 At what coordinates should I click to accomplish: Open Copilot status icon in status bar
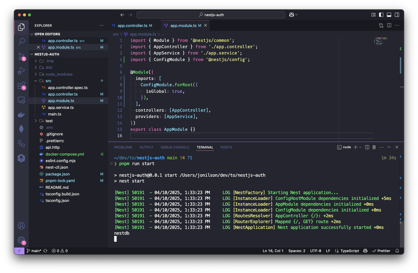(x=365, y=251)
